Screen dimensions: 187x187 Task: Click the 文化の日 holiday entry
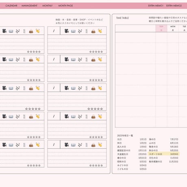coord(153,158)
